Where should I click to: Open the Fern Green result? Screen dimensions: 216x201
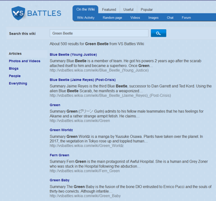tap(59, 155)
